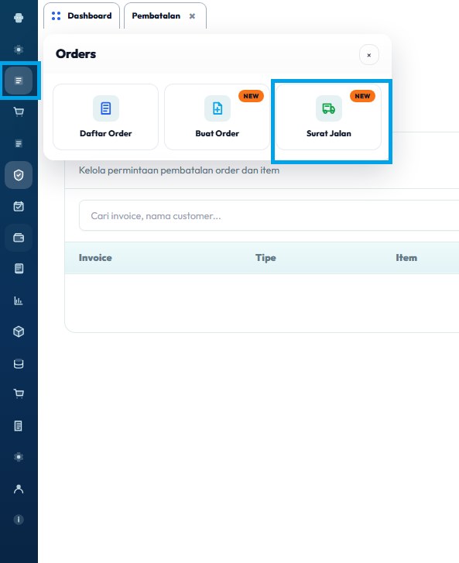Screen dimensions: 459x563
Task: Click the 'Kelola permintaan pembatalan order dan item' text
Action: (x=179, y=170)
